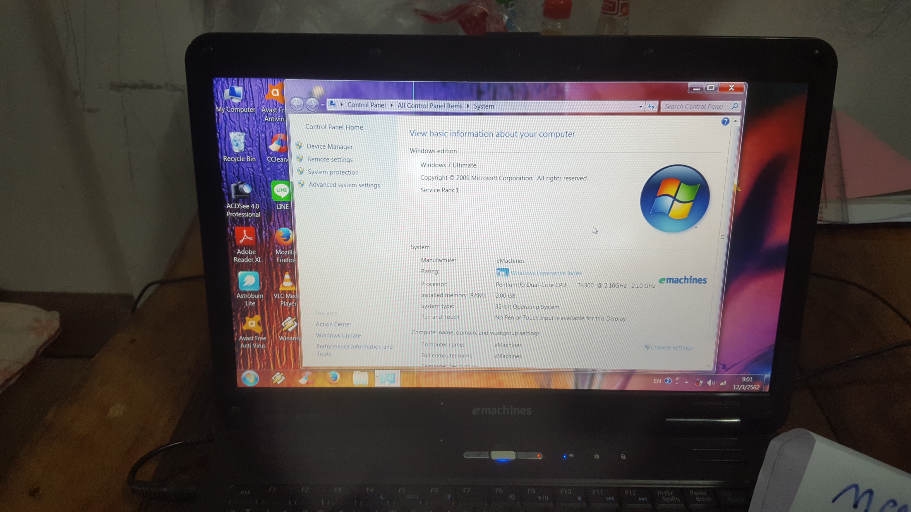Open the Windows Experience Index link
Viewport: 911px width, 512px height.
[546, 273]
